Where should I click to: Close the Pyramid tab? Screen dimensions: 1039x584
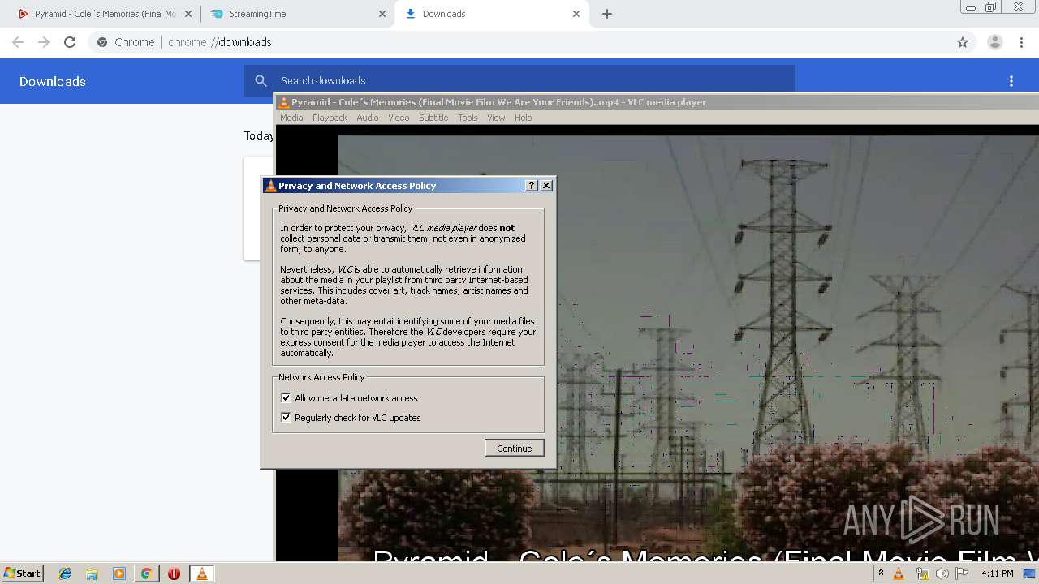pos(188,14)
